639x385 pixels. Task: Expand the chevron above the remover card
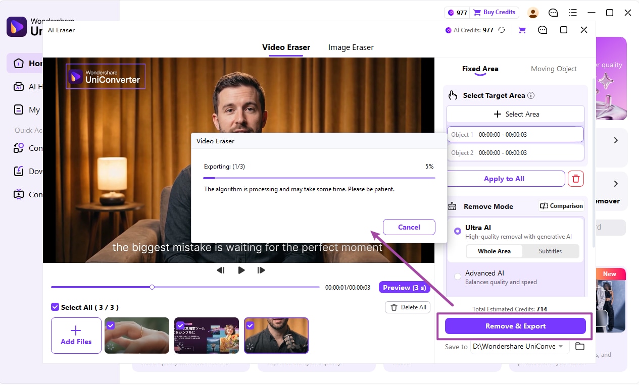(616, 184)
